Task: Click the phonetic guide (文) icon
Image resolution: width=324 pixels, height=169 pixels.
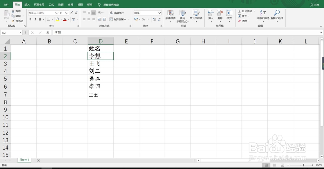Action: 73,19
